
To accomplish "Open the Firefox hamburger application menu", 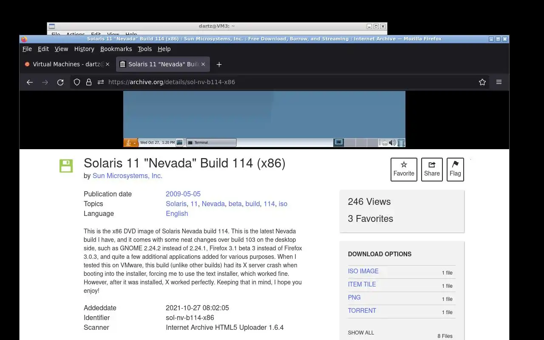I will point(499,82).
